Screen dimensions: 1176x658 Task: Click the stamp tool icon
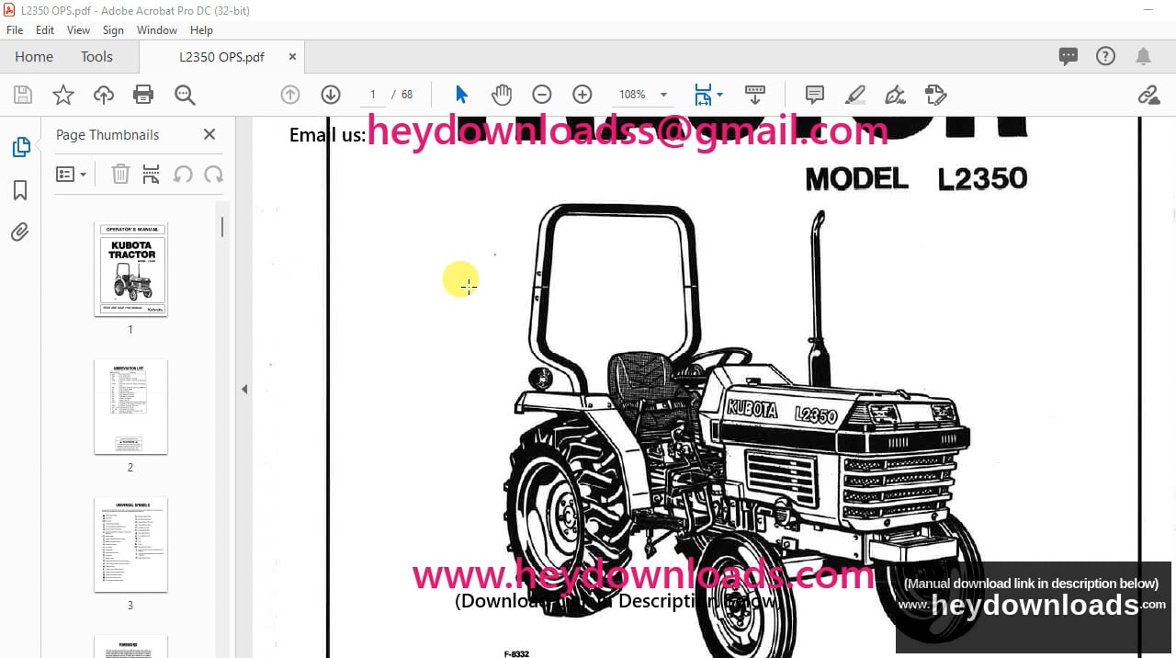click(x=935, y=95)
